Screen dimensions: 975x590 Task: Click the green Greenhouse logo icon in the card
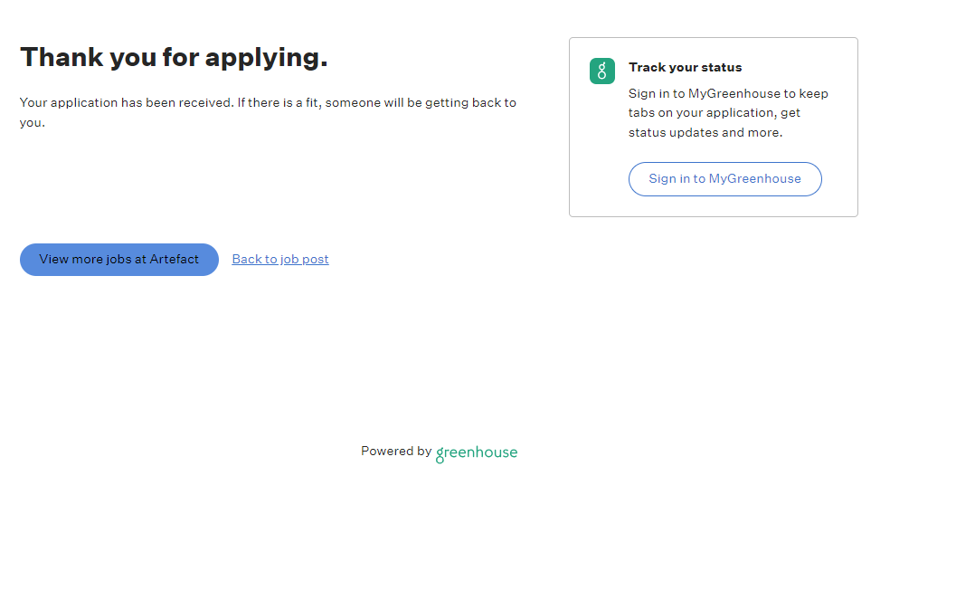point(602,71)
